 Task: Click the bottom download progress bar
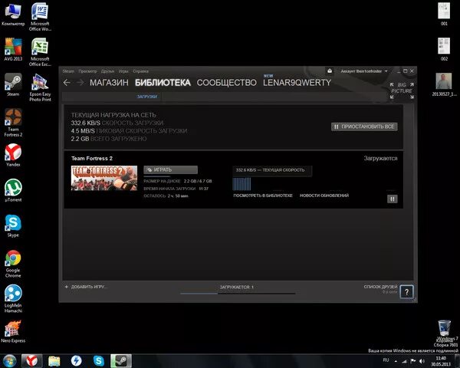click(238, 293)
